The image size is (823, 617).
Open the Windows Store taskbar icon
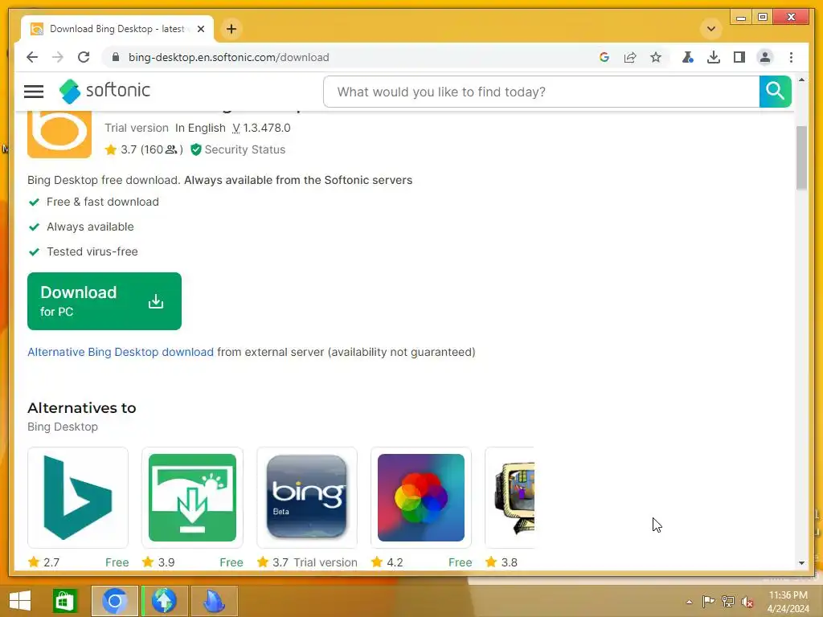[65, 601]
